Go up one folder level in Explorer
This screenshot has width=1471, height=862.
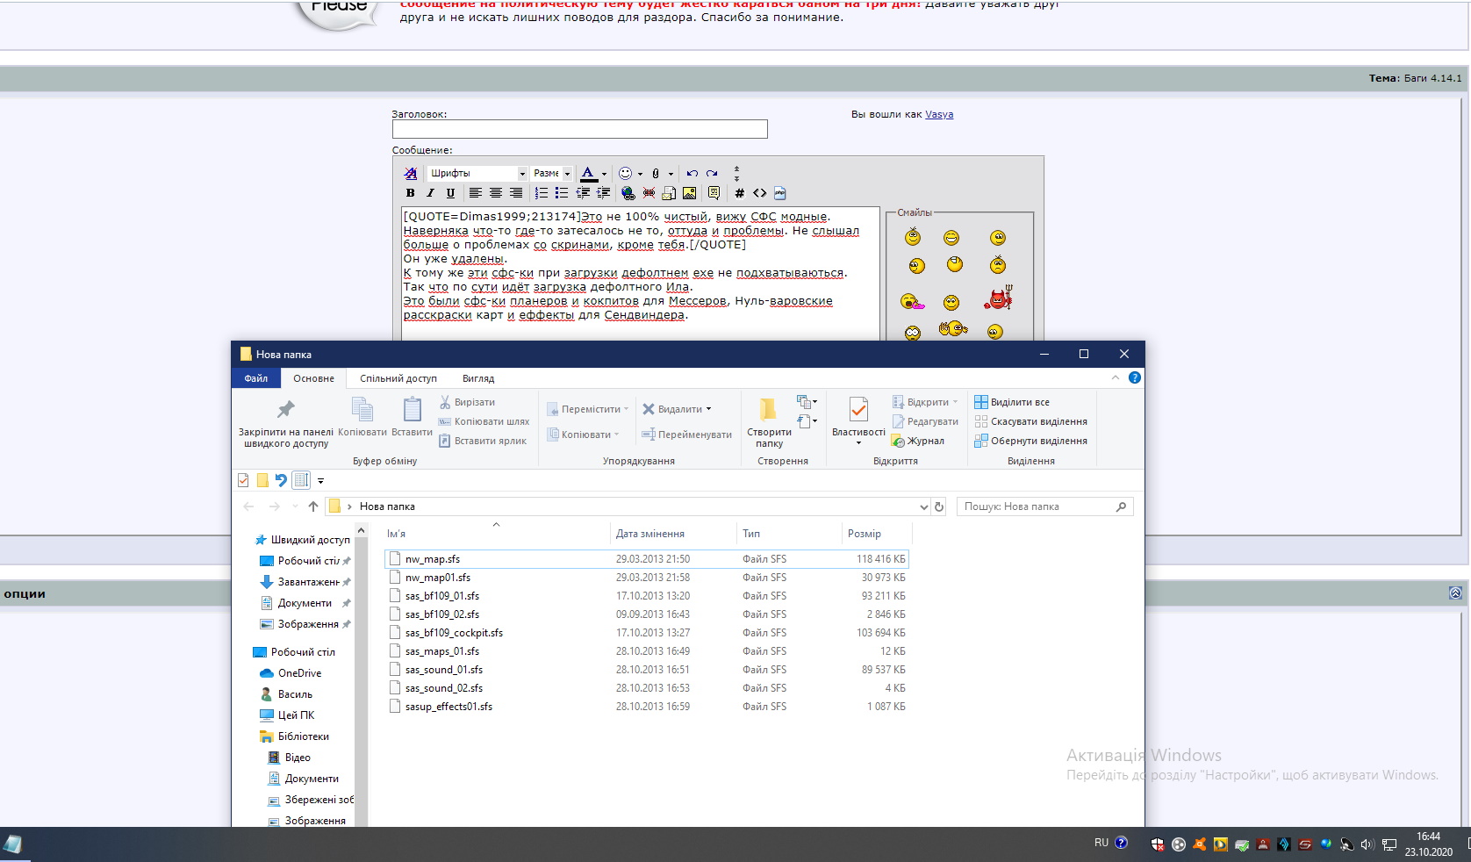pos(313,506)
